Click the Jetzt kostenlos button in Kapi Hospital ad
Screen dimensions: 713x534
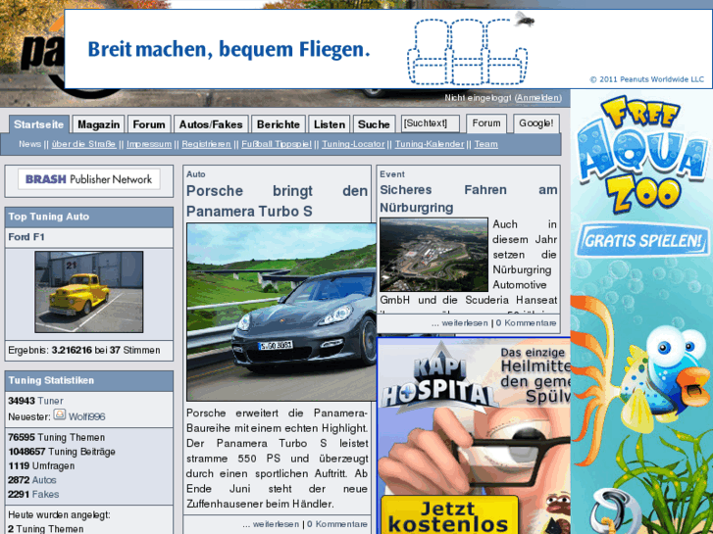[449, 515]
